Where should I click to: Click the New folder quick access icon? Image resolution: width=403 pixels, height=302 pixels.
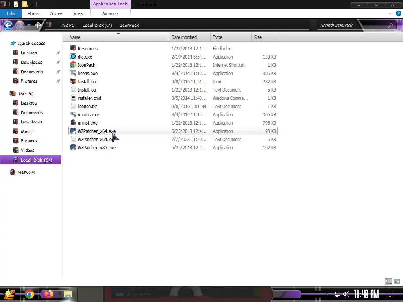pyautogui.click(x=25, y=4)
